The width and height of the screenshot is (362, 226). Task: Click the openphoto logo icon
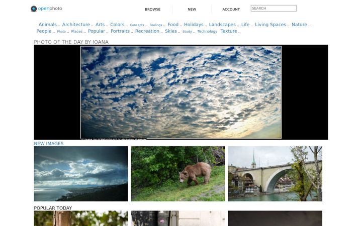tap(34, 9)
